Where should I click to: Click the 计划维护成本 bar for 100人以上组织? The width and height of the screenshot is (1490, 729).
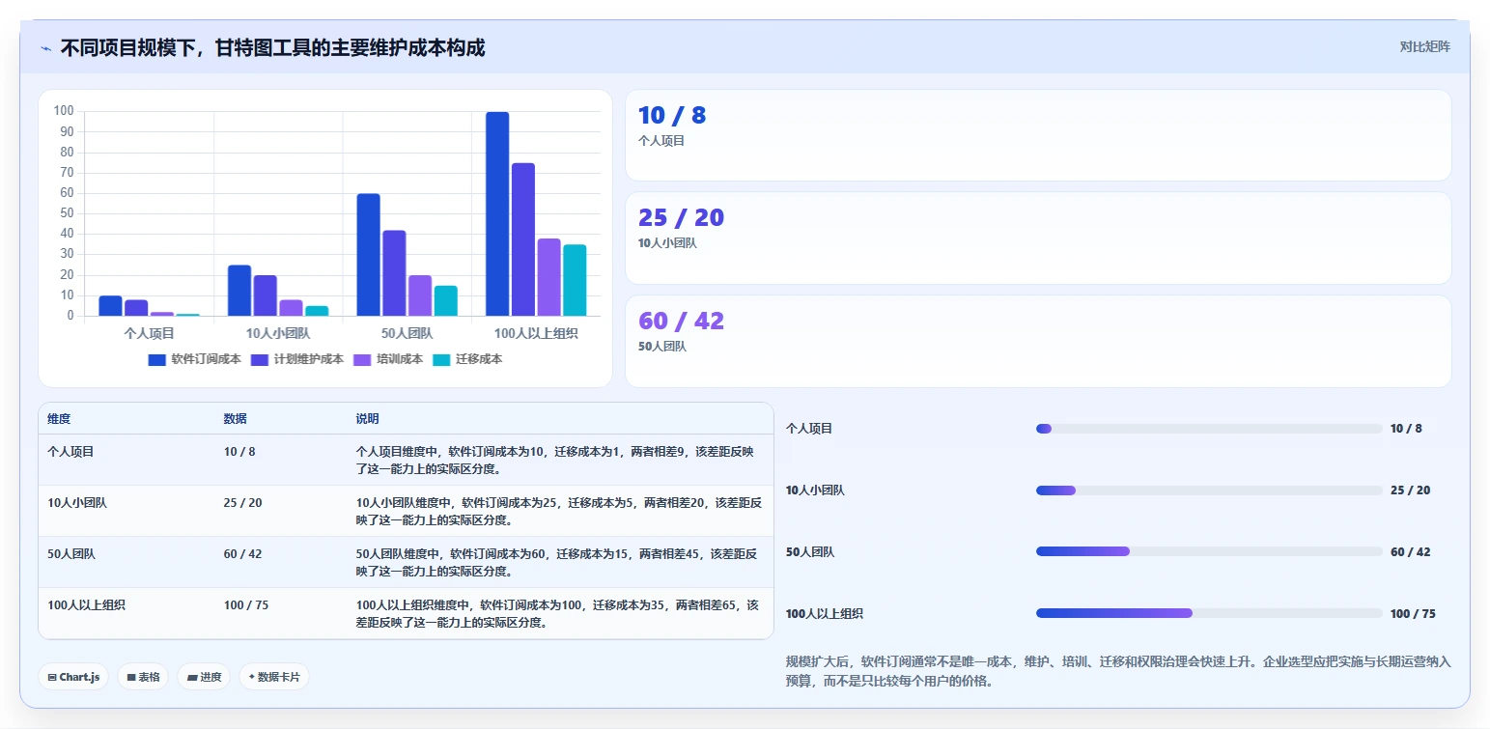pyautogui.click(x=523, y=239)
